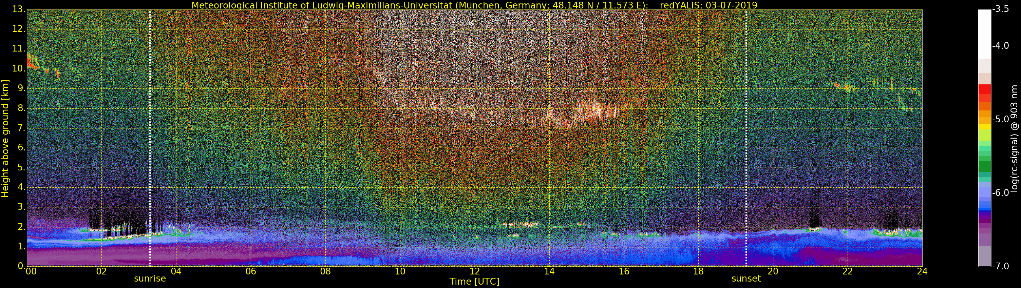This screenshot has width=1021, height=288.
Task: Click the time axis tick label '00'
Action: click(31, 271)
